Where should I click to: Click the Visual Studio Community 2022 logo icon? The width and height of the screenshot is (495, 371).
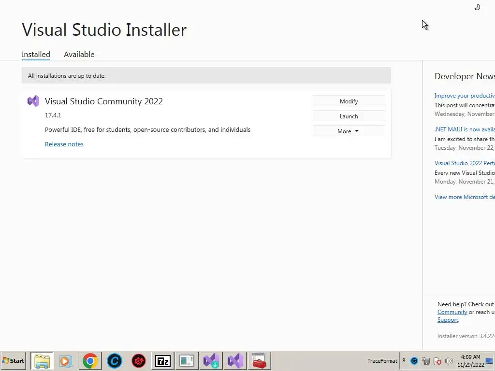[x=33, y=101]
